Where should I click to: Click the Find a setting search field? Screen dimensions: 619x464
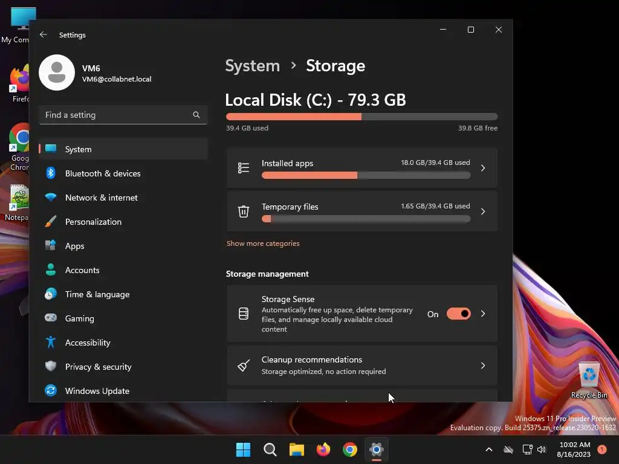tap(123, 115)
